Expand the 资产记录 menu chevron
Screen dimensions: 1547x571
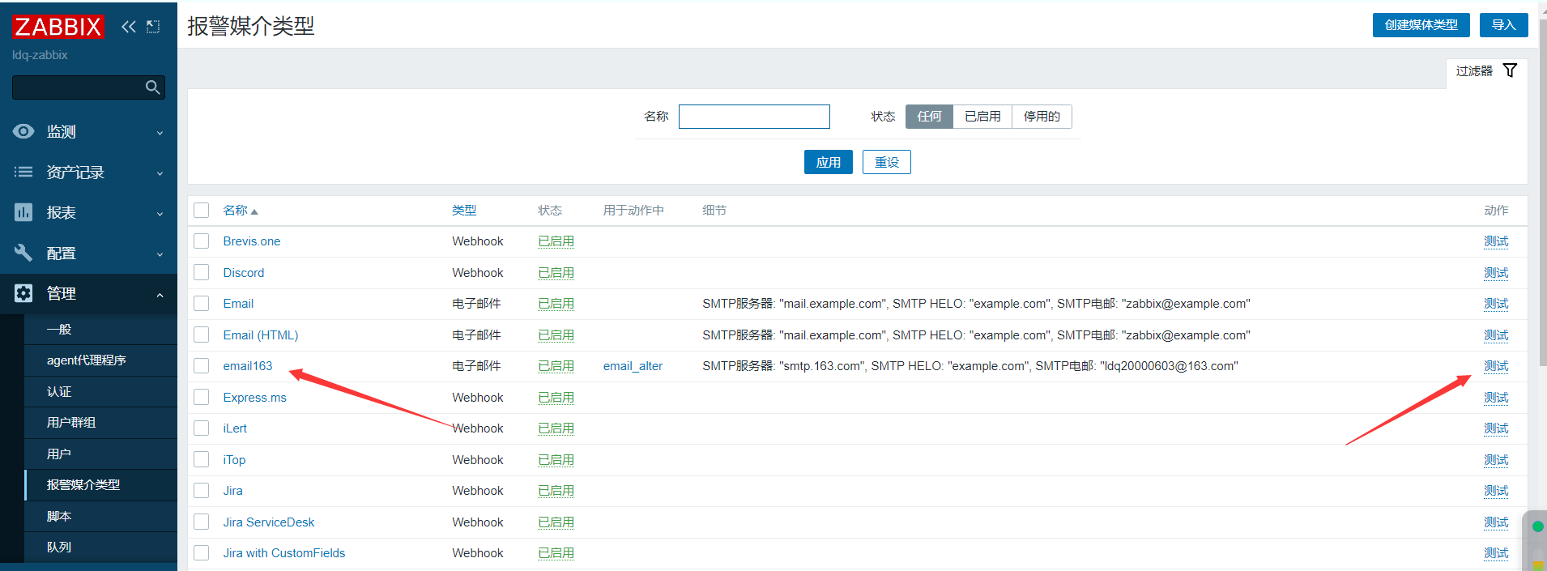160,173
